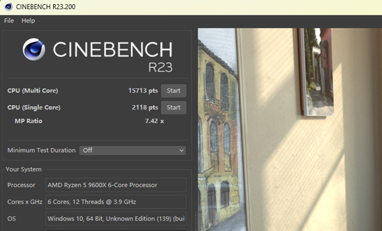Click the CINEBENCH R23.200 window title
The width and height of the screenshot is (382, 231).
point(45,7)
